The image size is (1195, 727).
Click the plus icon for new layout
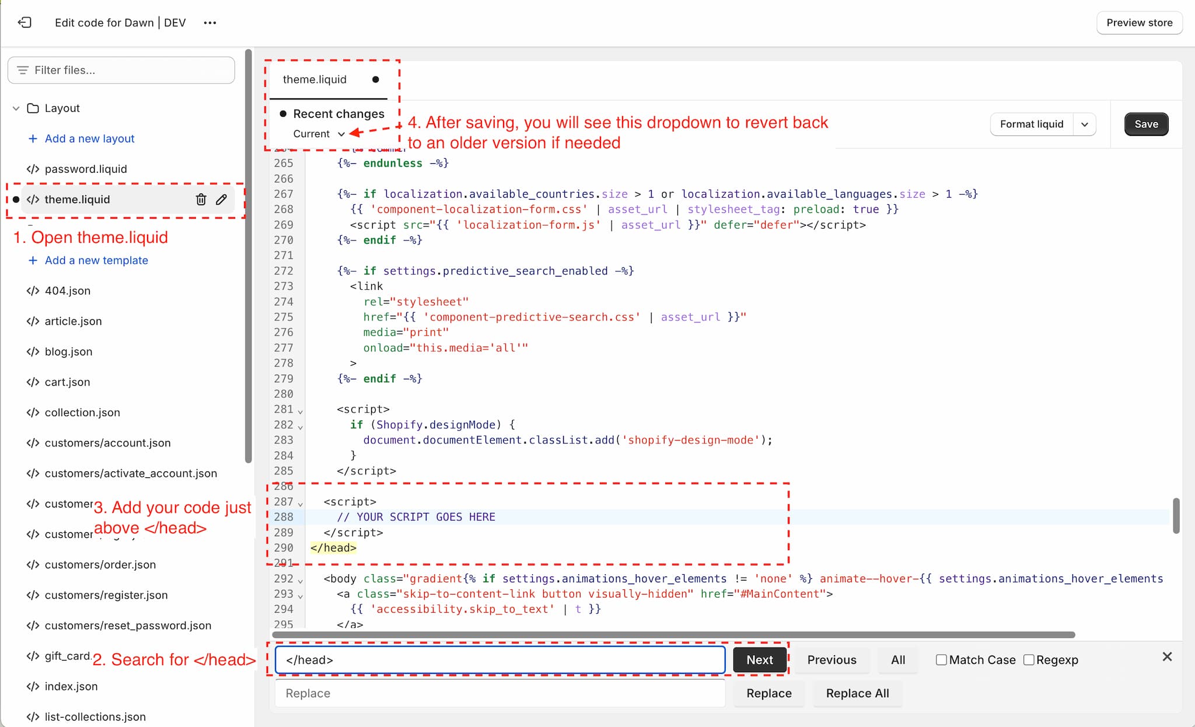(x=33, y=139)
